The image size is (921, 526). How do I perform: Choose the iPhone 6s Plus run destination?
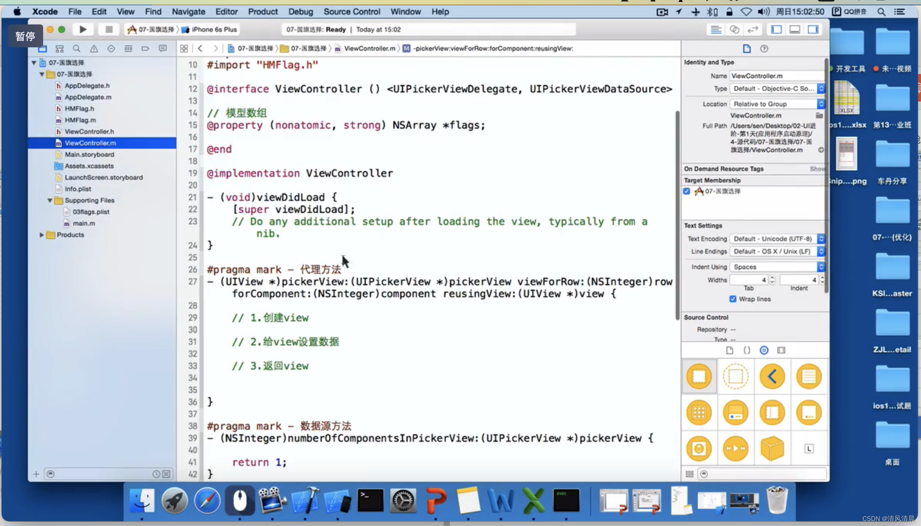coord(210,29)
